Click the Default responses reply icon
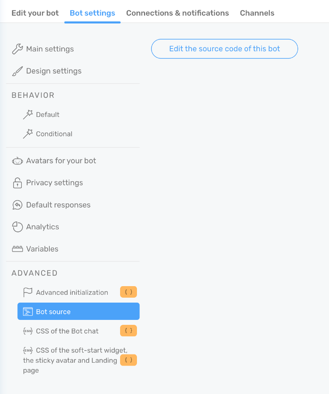 pos(17,205)
